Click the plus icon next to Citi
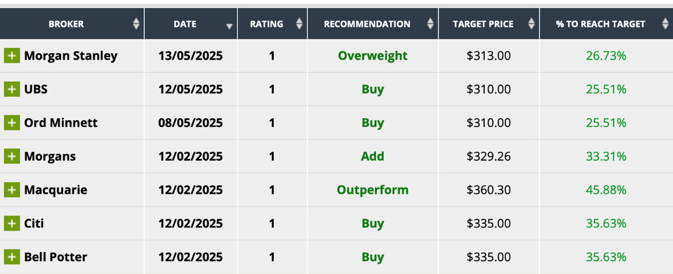The width and height of the screenshot is (673, 274). click(12, 223)
